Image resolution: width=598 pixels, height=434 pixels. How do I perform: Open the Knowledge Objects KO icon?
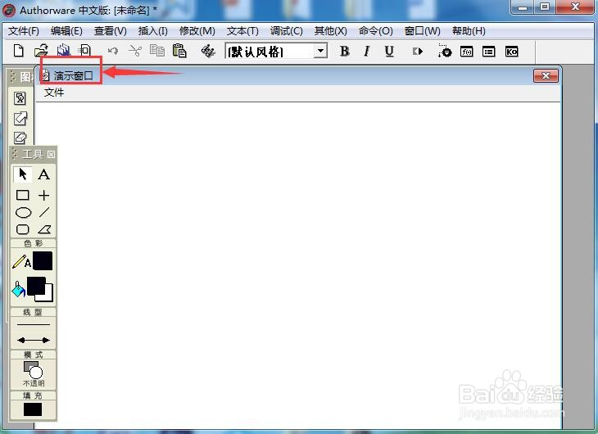click(511, 52)
